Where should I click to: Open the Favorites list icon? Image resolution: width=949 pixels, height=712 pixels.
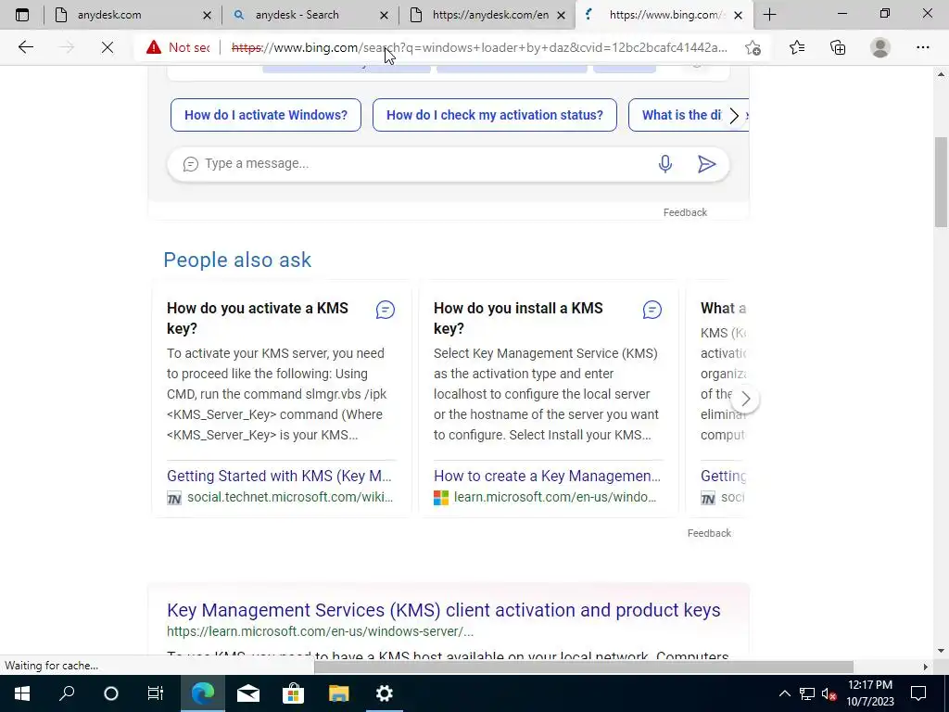pos(797,47)
